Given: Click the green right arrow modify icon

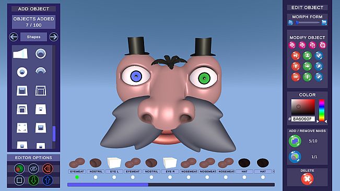Looking at the screenshot, I should 308,66.
